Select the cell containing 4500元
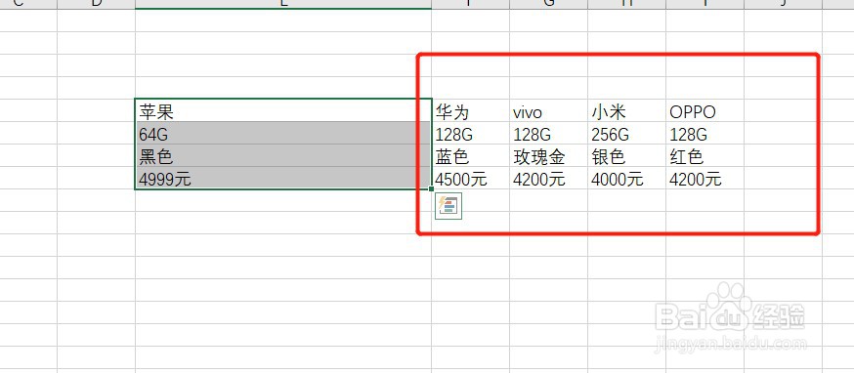854x373 pixels. [471, 178]
